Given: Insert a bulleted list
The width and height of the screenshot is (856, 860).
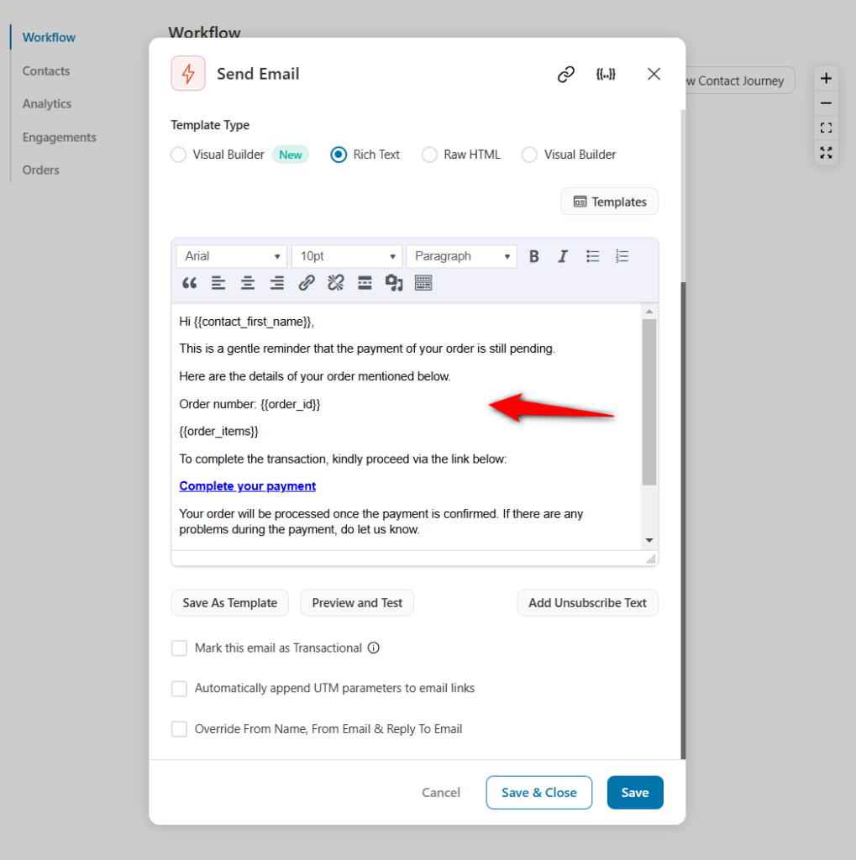Looking at the screenshot, I should tap(592, 256).
